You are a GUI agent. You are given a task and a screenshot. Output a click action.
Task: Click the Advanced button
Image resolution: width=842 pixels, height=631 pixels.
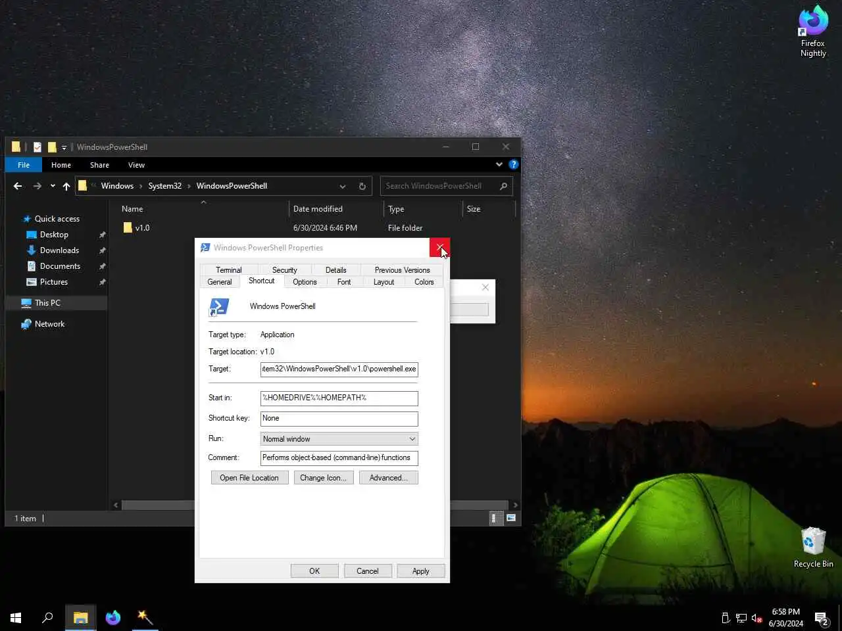pos(388,478)
